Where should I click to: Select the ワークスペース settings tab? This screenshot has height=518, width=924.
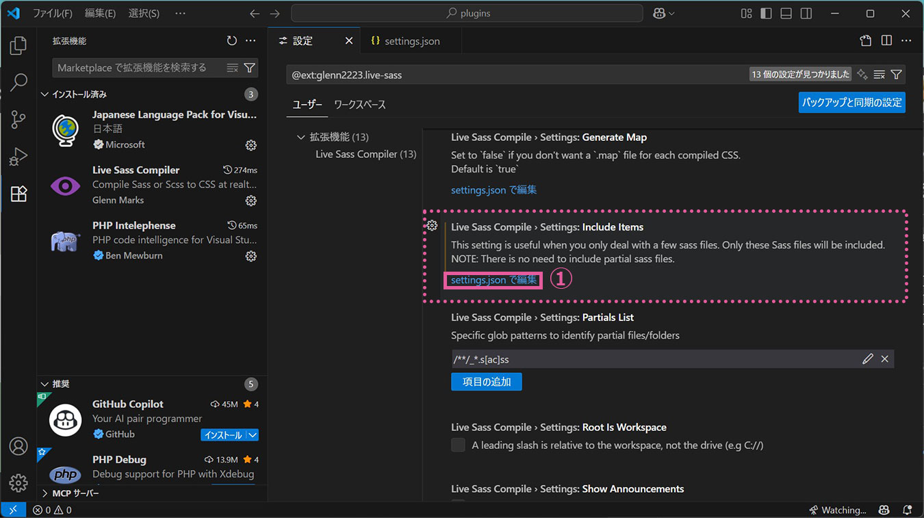point(360,105)
